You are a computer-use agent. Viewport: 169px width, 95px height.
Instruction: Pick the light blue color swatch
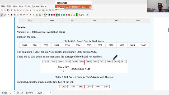point(62,15)
